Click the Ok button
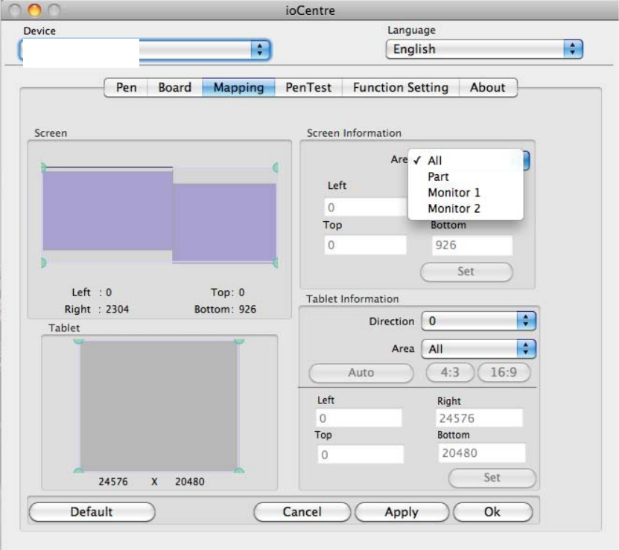This screenshot has height=550, width=619. [492, 512]
